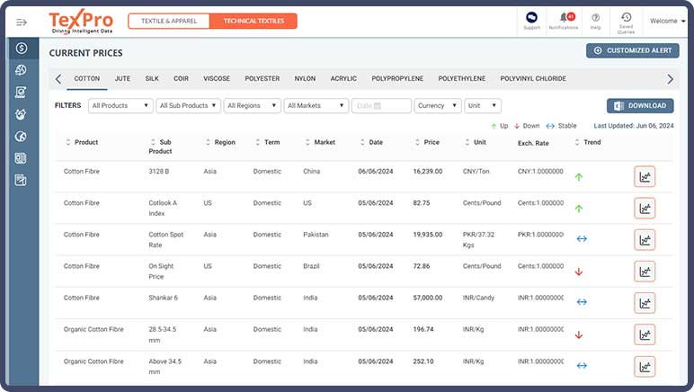Open the Help question mark icon
Image resolution: width=694 pixels, height=392 pixels.
click(595, 18)
